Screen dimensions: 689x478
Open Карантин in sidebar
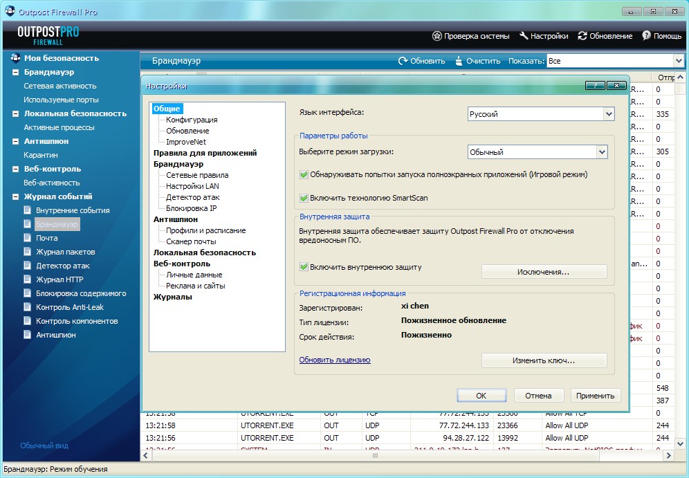tap(40, 155)
